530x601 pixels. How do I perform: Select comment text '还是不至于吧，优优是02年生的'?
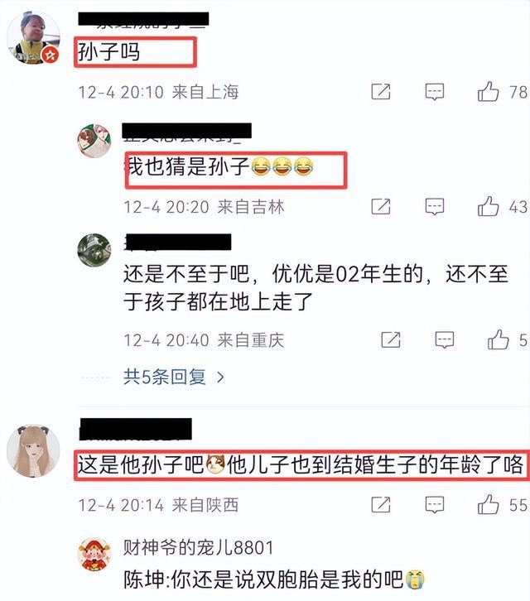(x=273, y=275)
